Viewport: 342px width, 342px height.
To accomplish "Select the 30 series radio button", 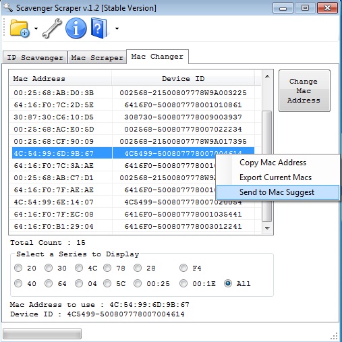I will (x=49, y=268).
